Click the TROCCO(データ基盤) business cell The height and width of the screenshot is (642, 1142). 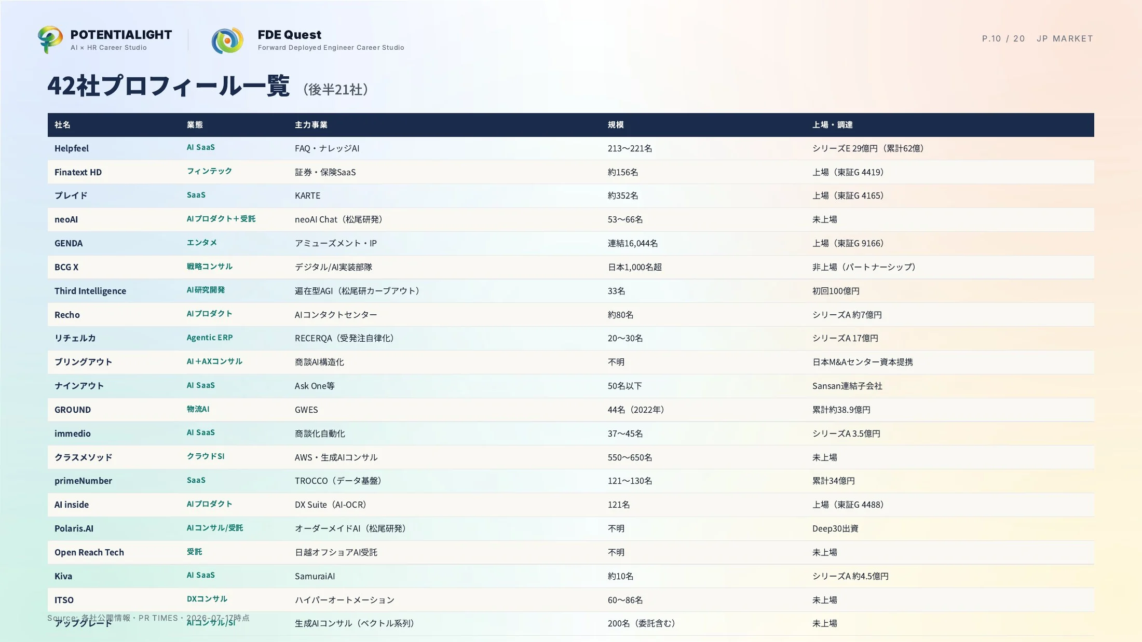pos(339,481)
